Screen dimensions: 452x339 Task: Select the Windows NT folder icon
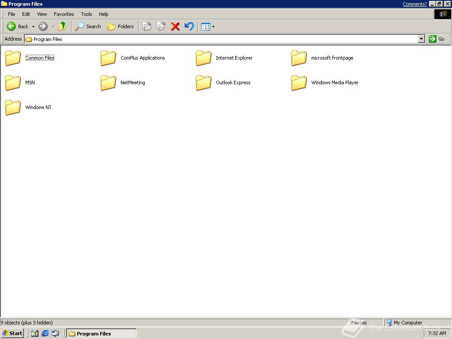point(13,108)
